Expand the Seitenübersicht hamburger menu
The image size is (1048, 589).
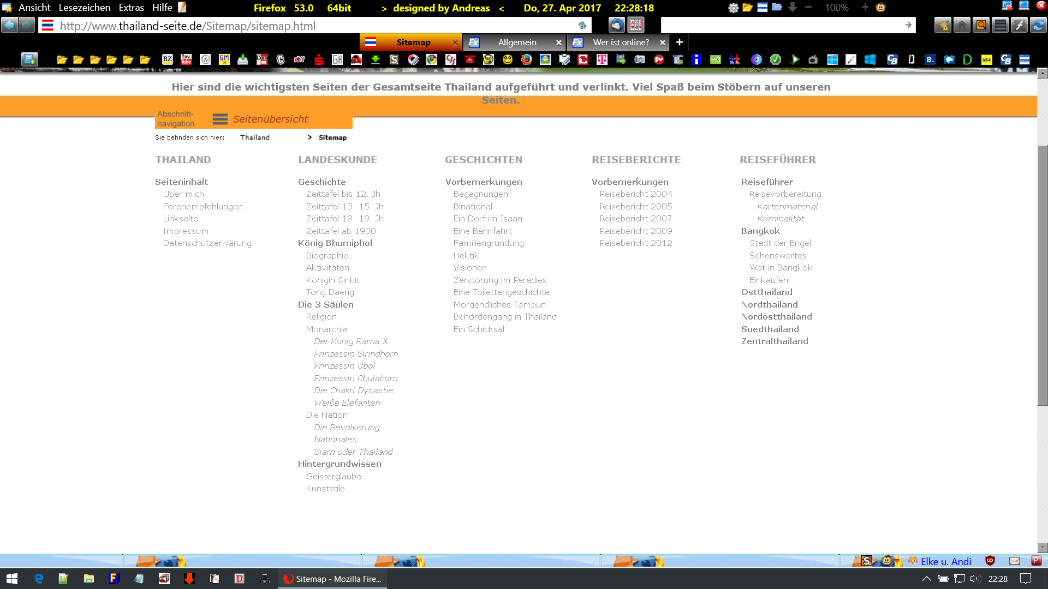click(220, 119)
